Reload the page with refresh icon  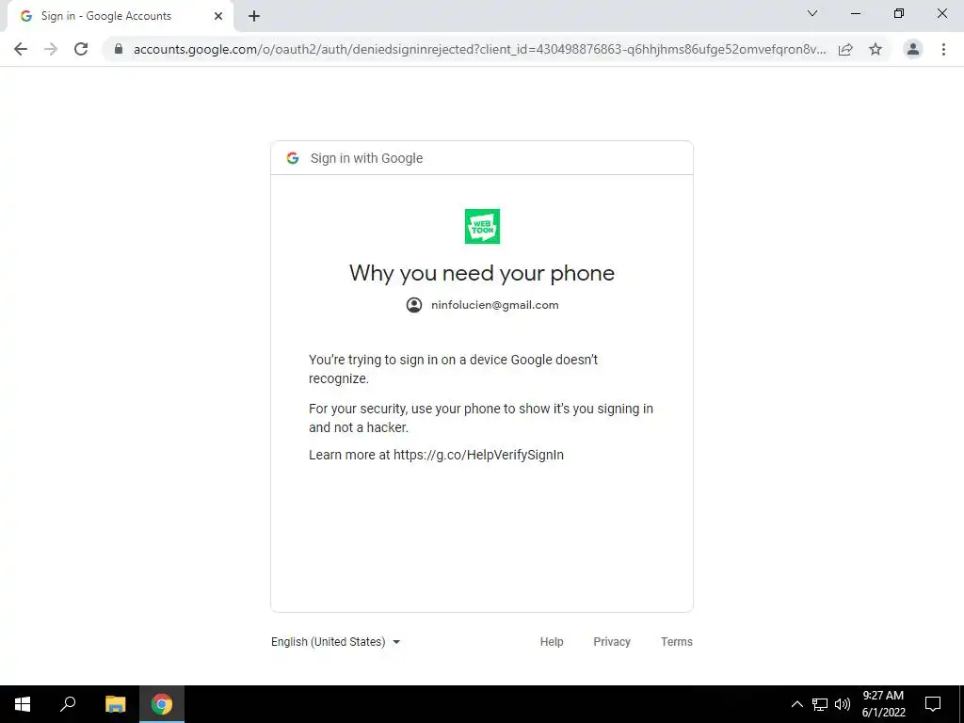pyautogui.click(x=81, y=49)
